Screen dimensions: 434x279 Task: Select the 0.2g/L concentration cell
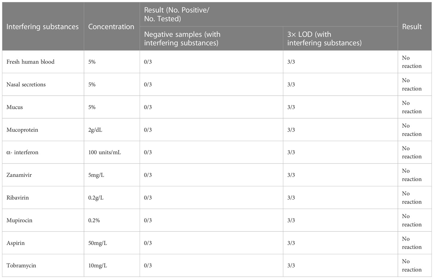click(x=112, y=198)
